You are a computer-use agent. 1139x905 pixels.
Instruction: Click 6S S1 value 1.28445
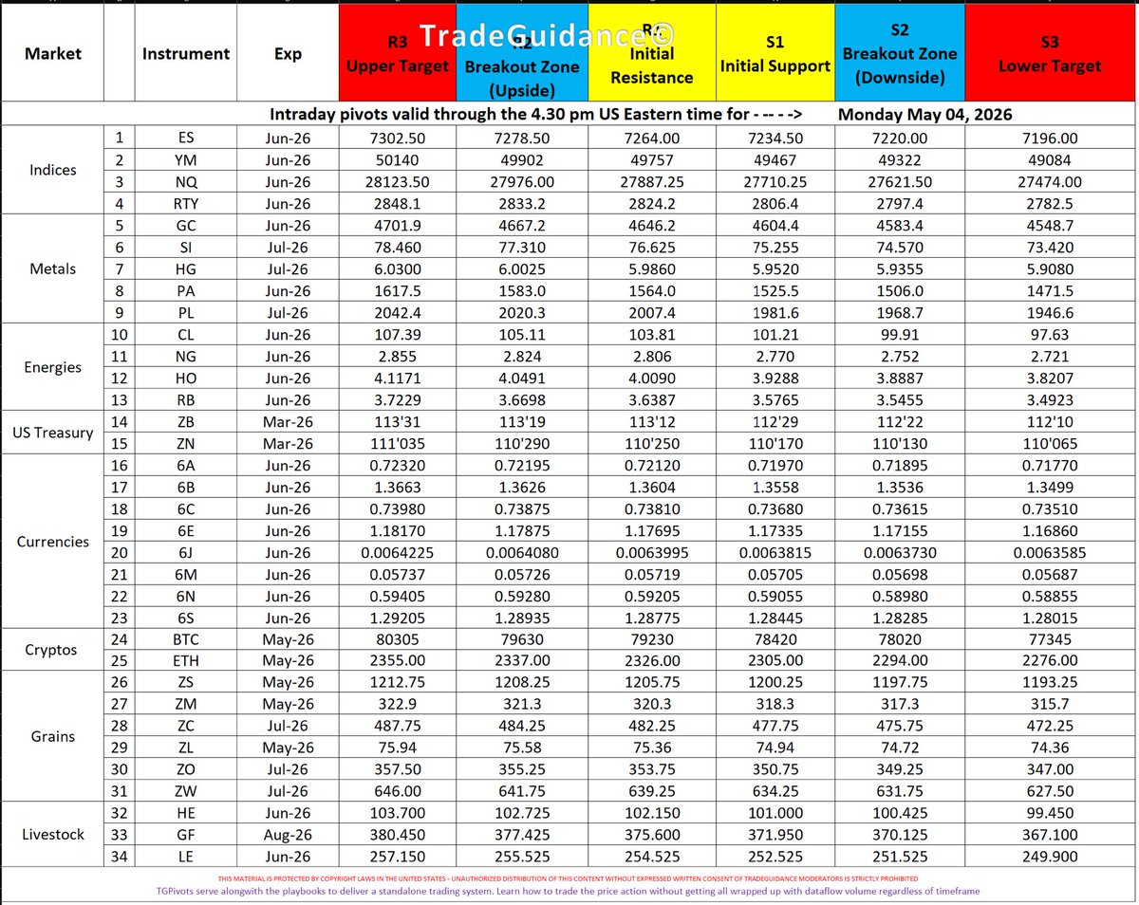click(x=775, y=619)
